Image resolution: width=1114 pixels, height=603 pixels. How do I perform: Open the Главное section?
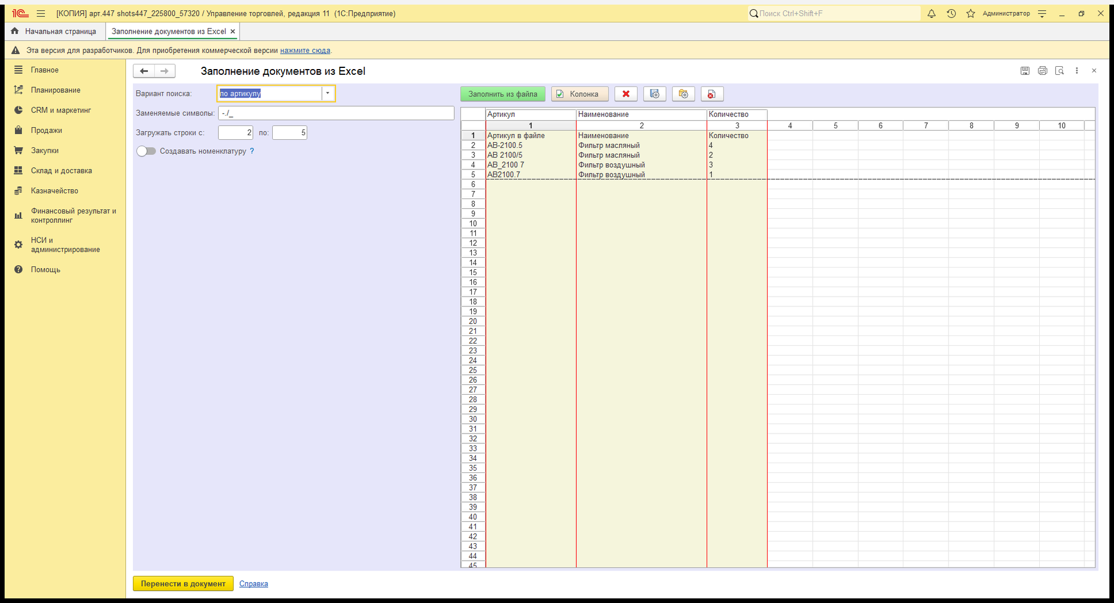pyautogui.click(x=45, y=70)
